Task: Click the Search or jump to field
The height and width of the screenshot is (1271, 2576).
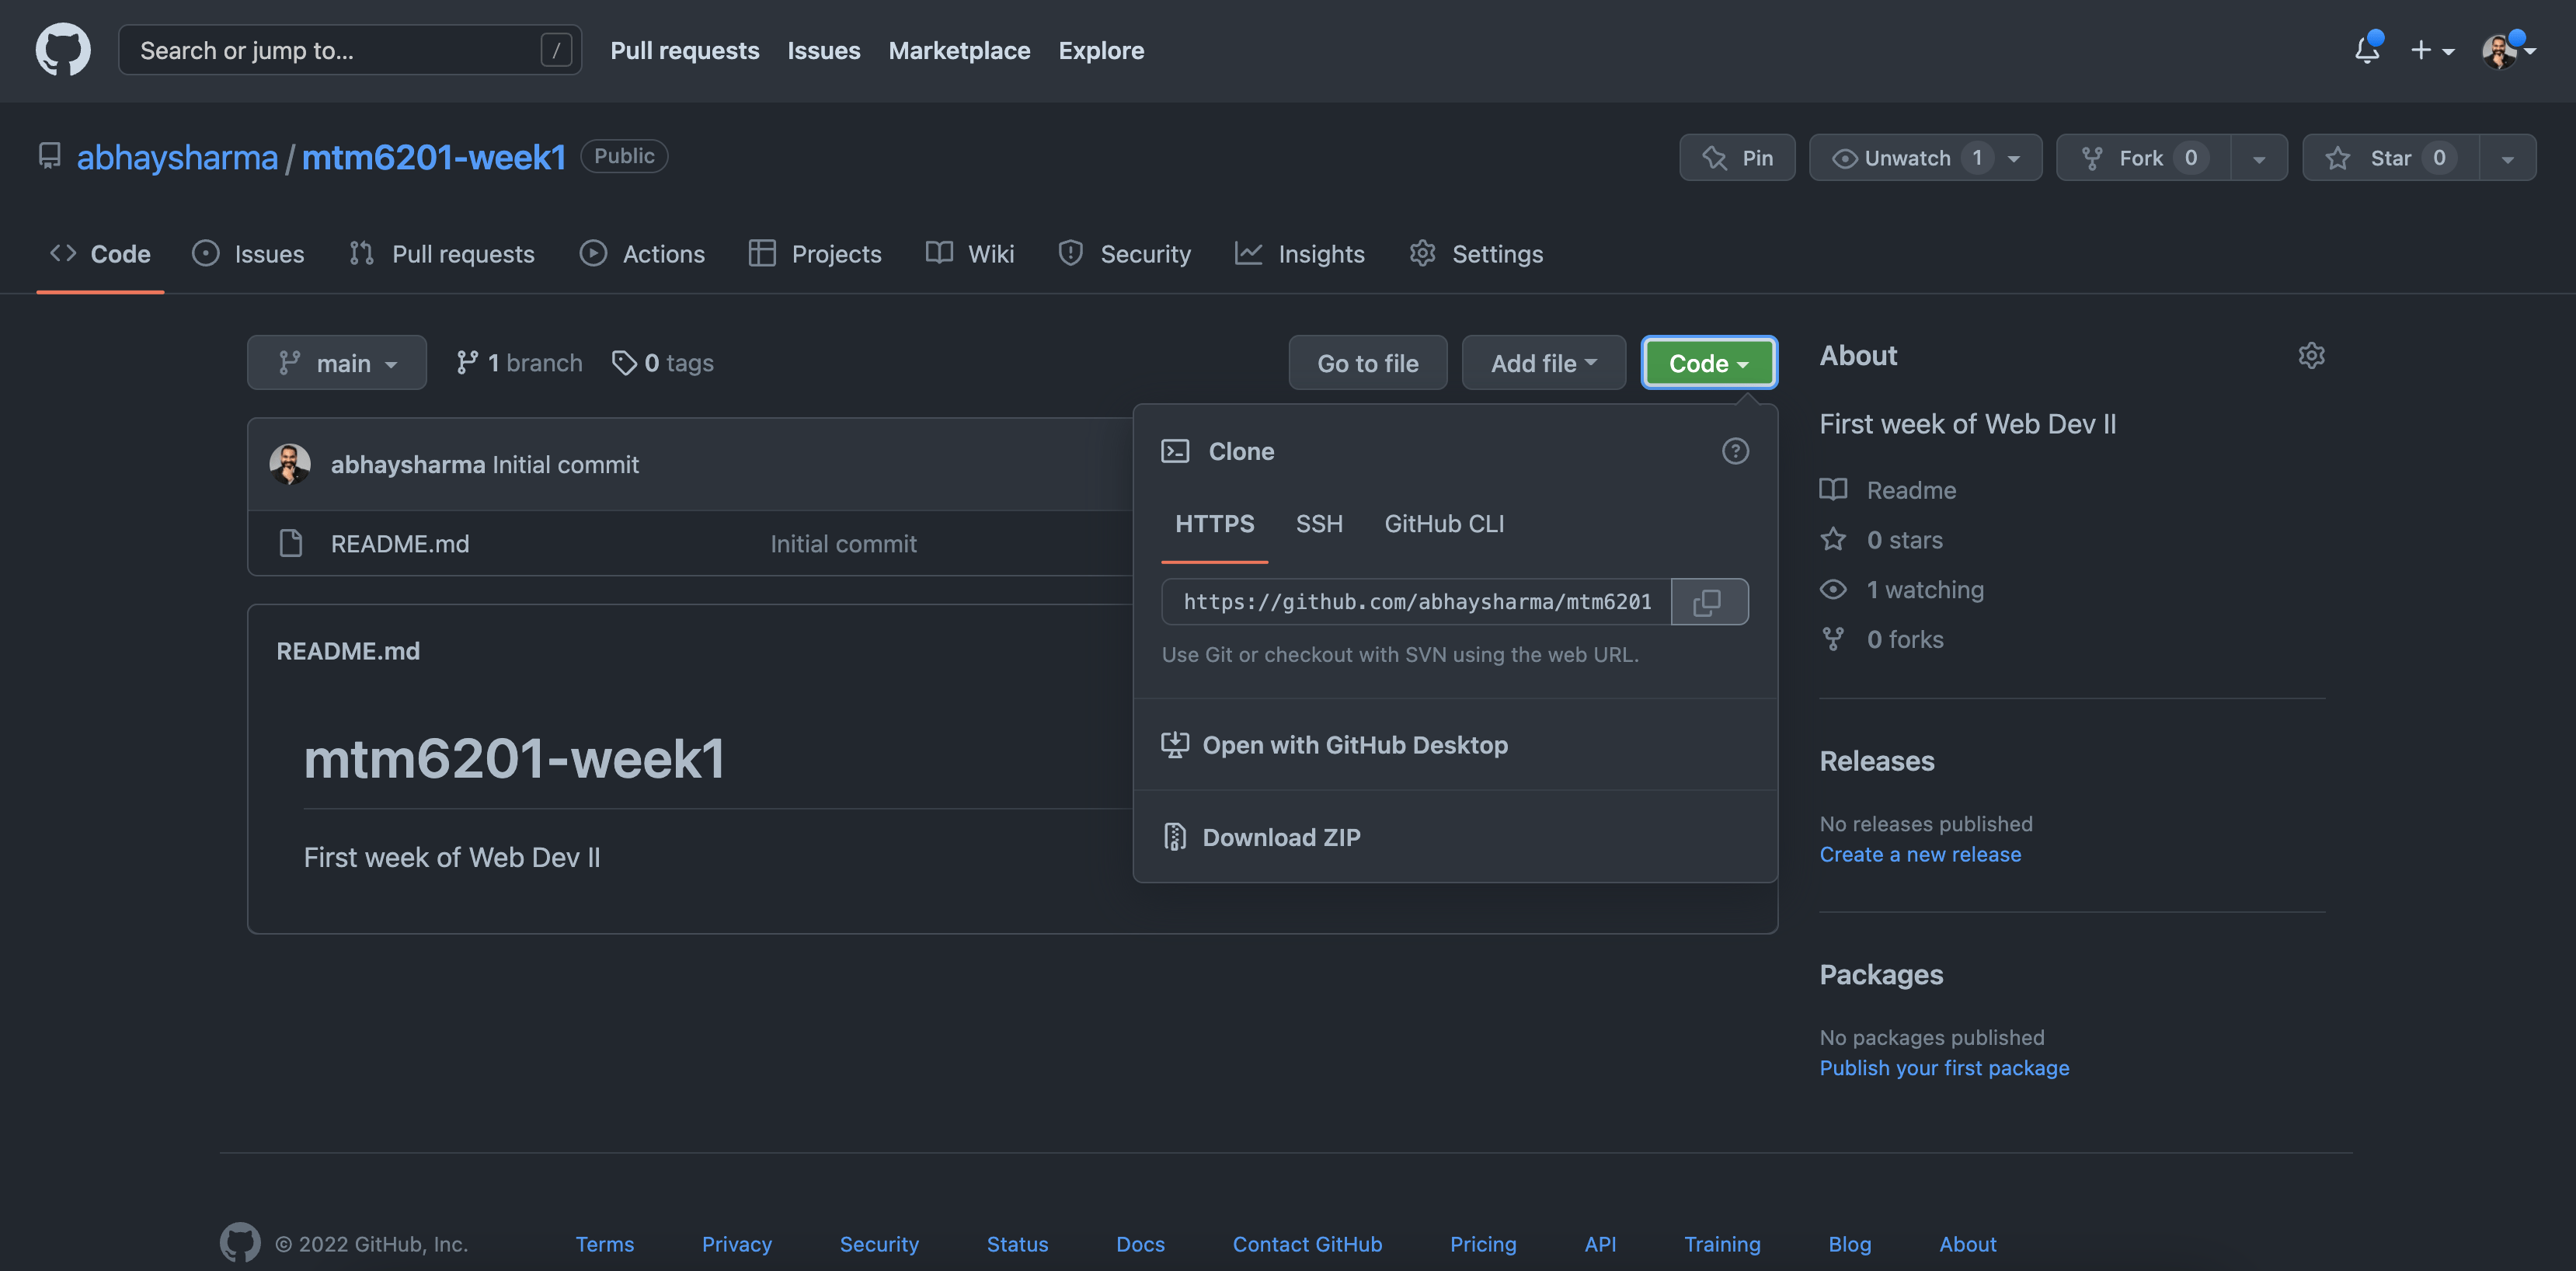Action: click(x=335, y=50)
